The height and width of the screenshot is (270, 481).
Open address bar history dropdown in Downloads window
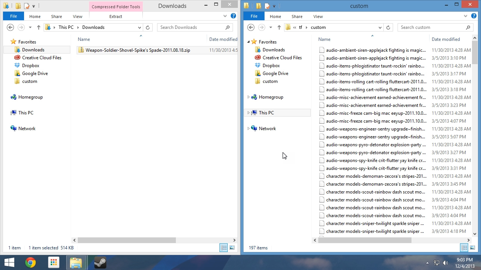click(x=139, y=27)
